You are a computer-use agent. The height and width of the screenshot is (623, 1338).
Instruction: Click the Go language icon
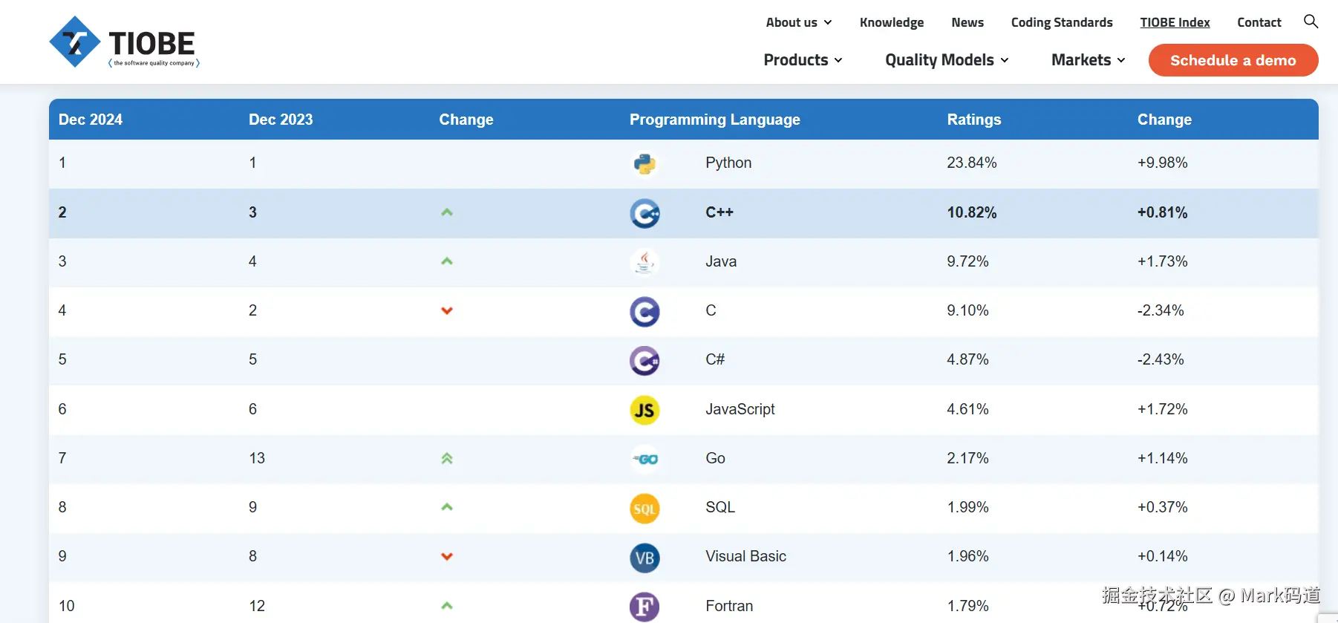click(x=644, y=459)
